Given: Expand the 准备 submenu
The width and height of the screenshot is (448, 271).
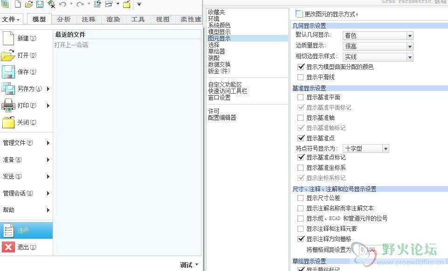Looking at the screenshot, I should [48, 160].
